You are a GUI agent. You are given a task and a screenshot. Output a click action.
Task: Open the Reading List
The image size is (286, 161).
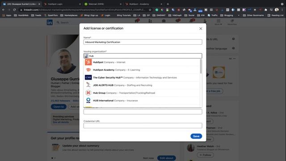coord(275,15)
